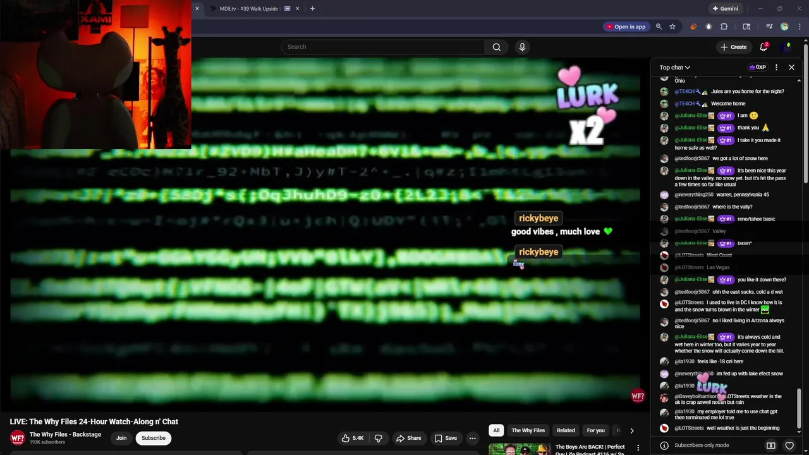Open media controls music icon
Viewport: 809px width, 455px height.
769,27
